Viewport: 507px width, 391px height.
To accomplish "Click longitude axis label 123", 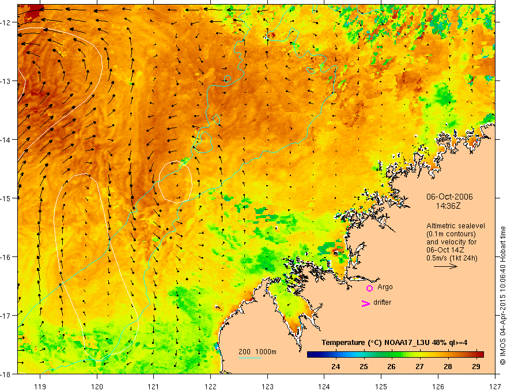I will 267,386.
